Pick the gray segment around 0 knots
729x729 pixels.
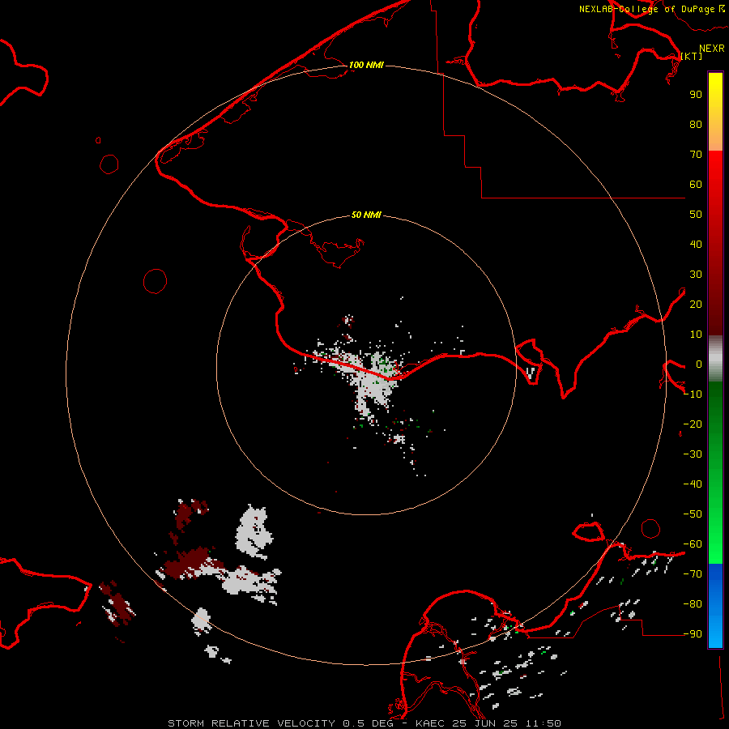(x=715, y=359)
